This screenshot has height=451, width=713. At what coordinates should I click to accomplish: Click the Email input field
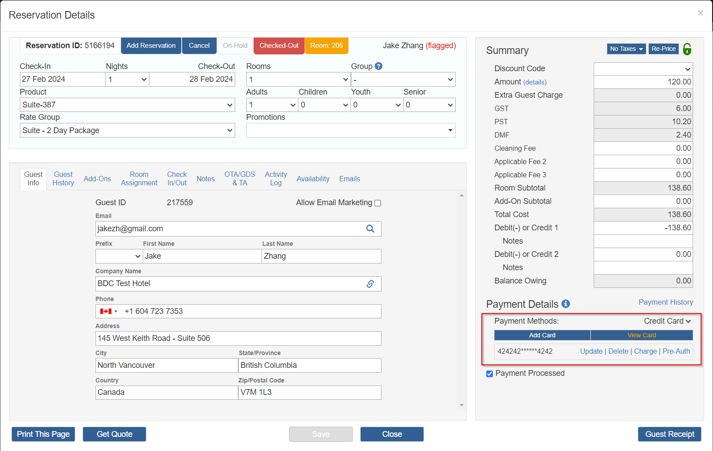click(x=238, y=229)
